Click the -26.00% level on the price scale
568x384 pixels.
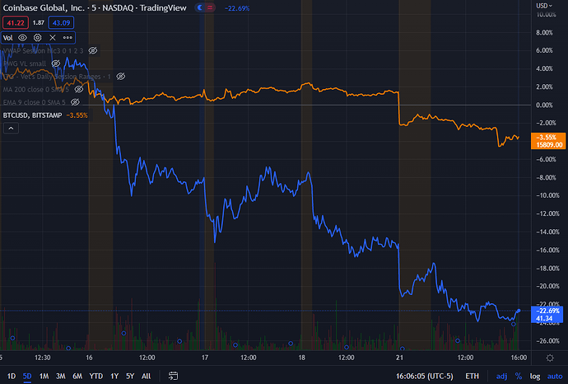coord(547,341)
